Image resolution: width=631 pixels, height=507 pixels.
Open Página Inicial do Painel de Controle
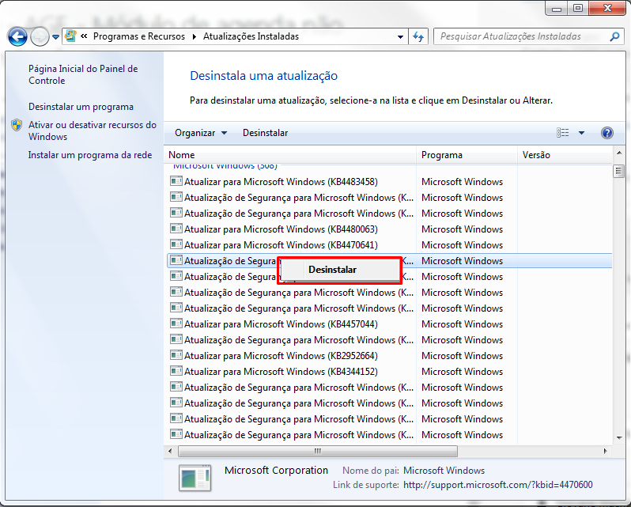(x=83, y=74)
